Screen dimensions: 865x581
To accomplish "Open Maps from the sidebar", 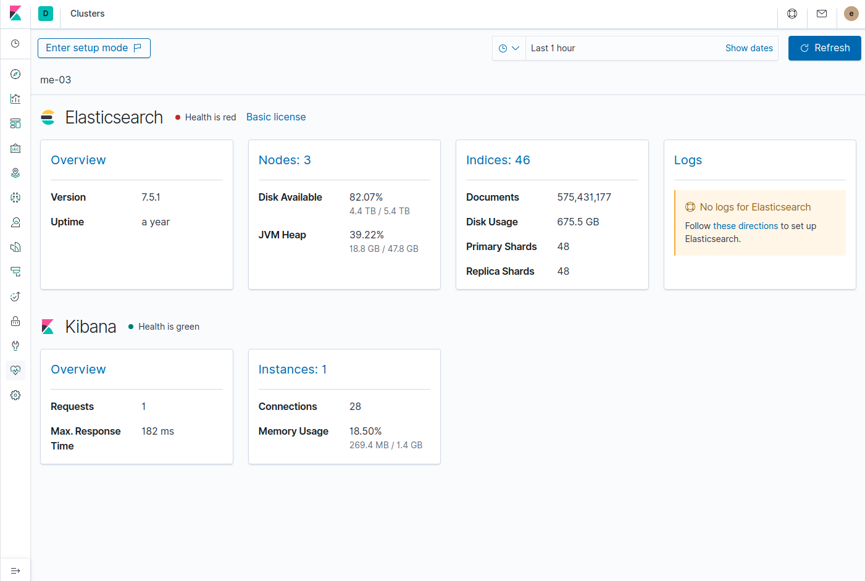I will [15, 173].
